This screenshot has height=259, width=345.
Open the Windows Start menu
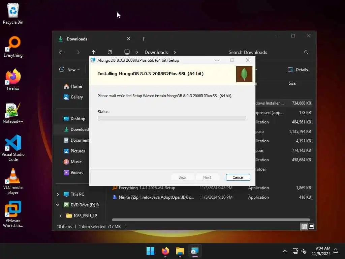click(x=151, y=251)
